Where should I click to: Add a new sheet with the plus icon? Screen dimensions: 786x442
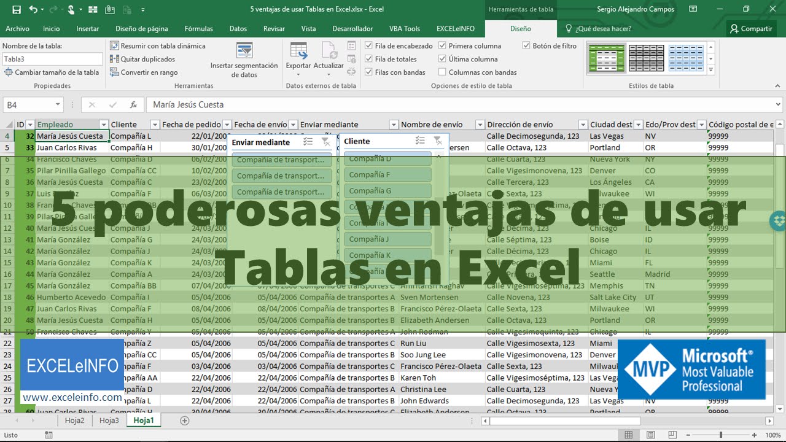[x=184, y=421]
